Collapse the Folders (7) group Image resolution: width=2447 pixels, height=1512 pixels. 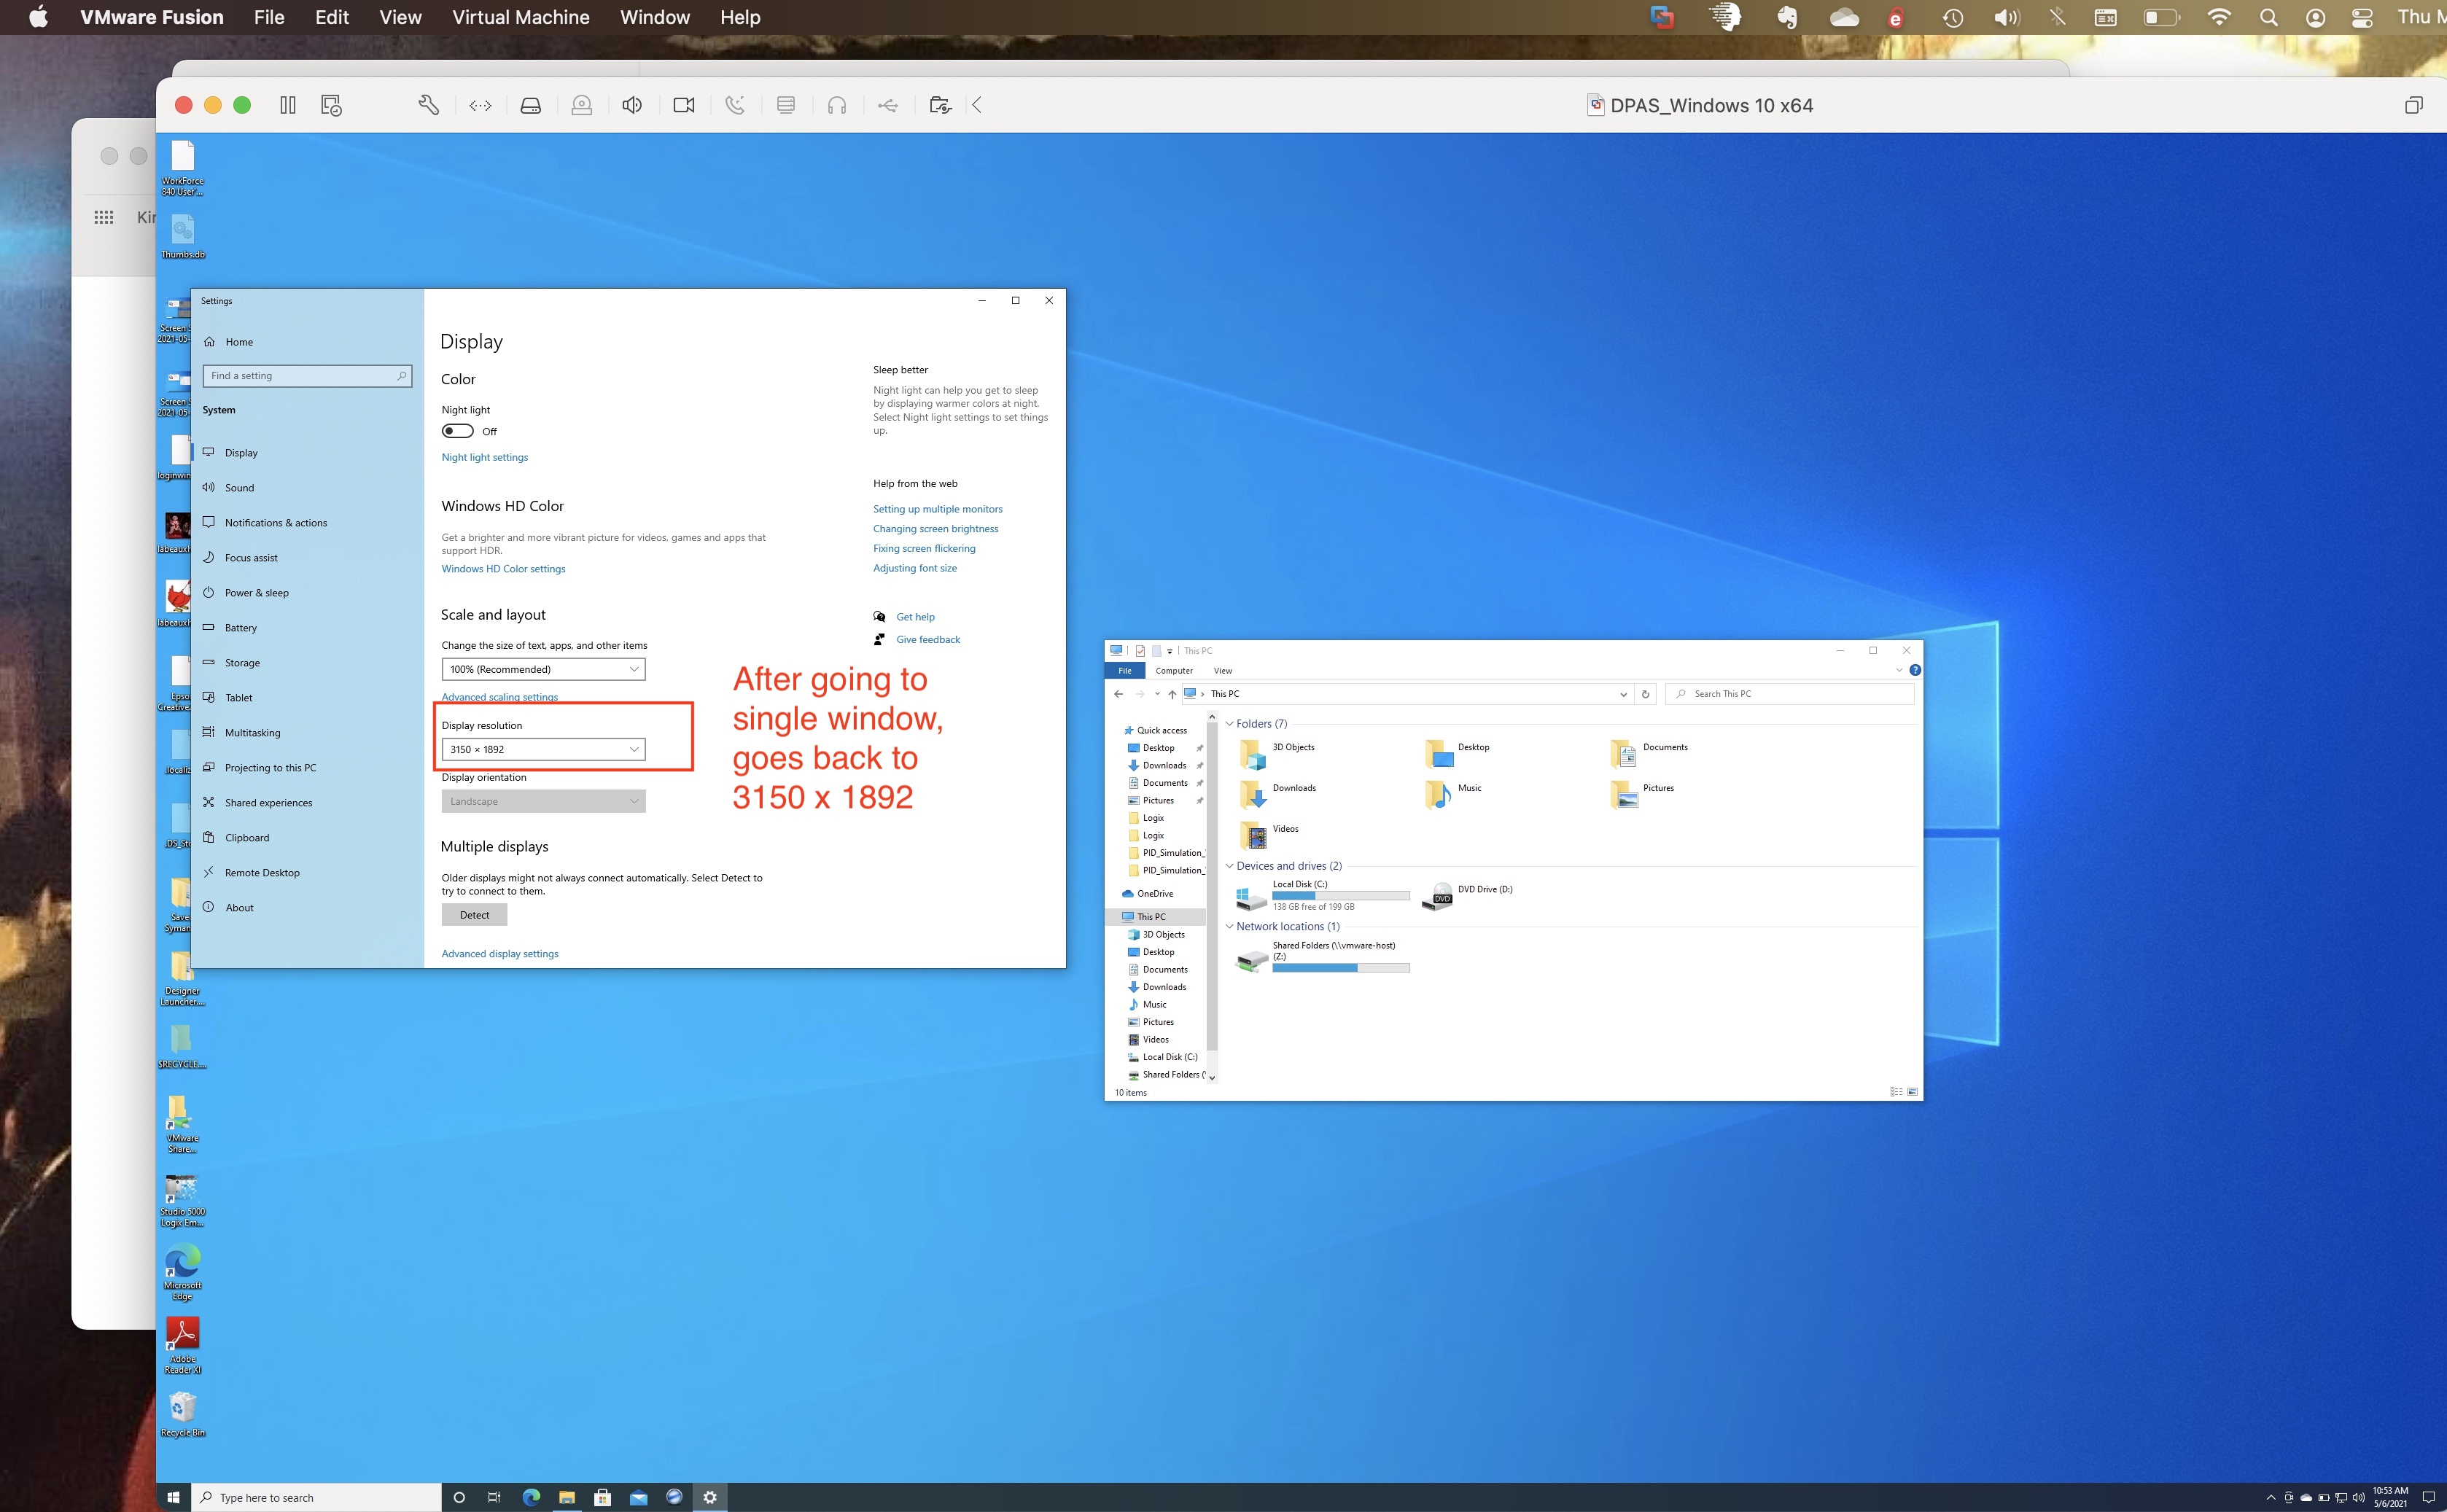(1230, 723)
